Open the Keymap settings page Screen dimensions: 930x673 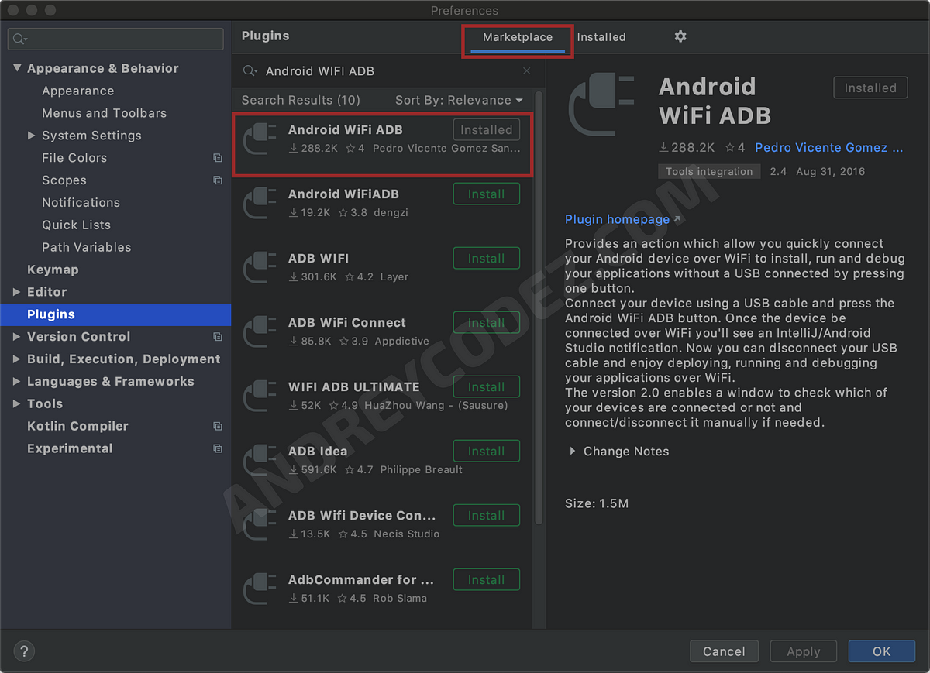click(x=53, y=270)
